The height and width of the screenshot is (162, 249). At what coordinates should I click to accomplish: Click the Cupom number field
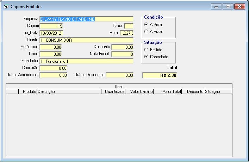51,26
